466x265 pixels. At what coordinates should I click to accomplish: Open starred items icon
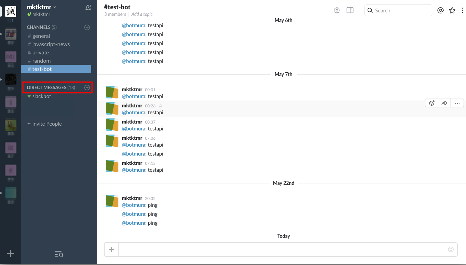[452, 10]
